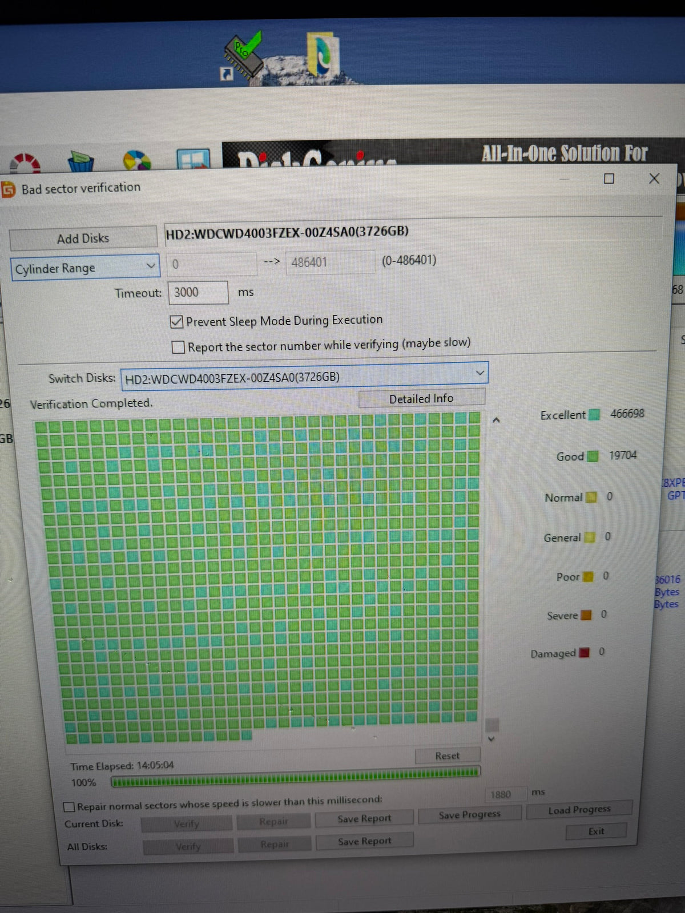Click the DiskGenius logo in the dialog title bar
Image resolution: width=685 pixels, height=913 pixels.
pos(9,189)
